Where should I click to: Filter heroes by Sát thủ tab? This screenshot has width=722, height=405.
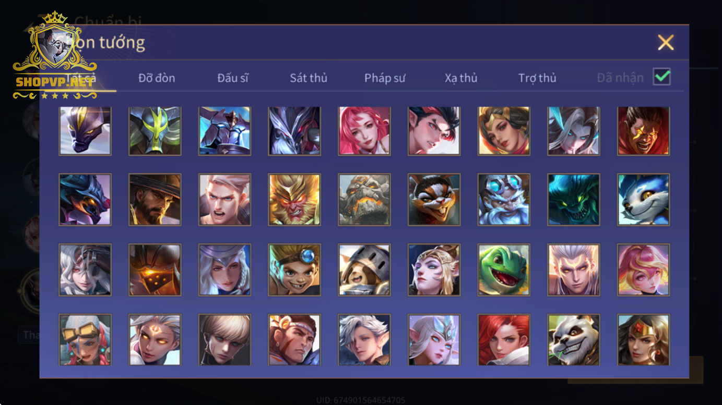click(x=309, y=78)
